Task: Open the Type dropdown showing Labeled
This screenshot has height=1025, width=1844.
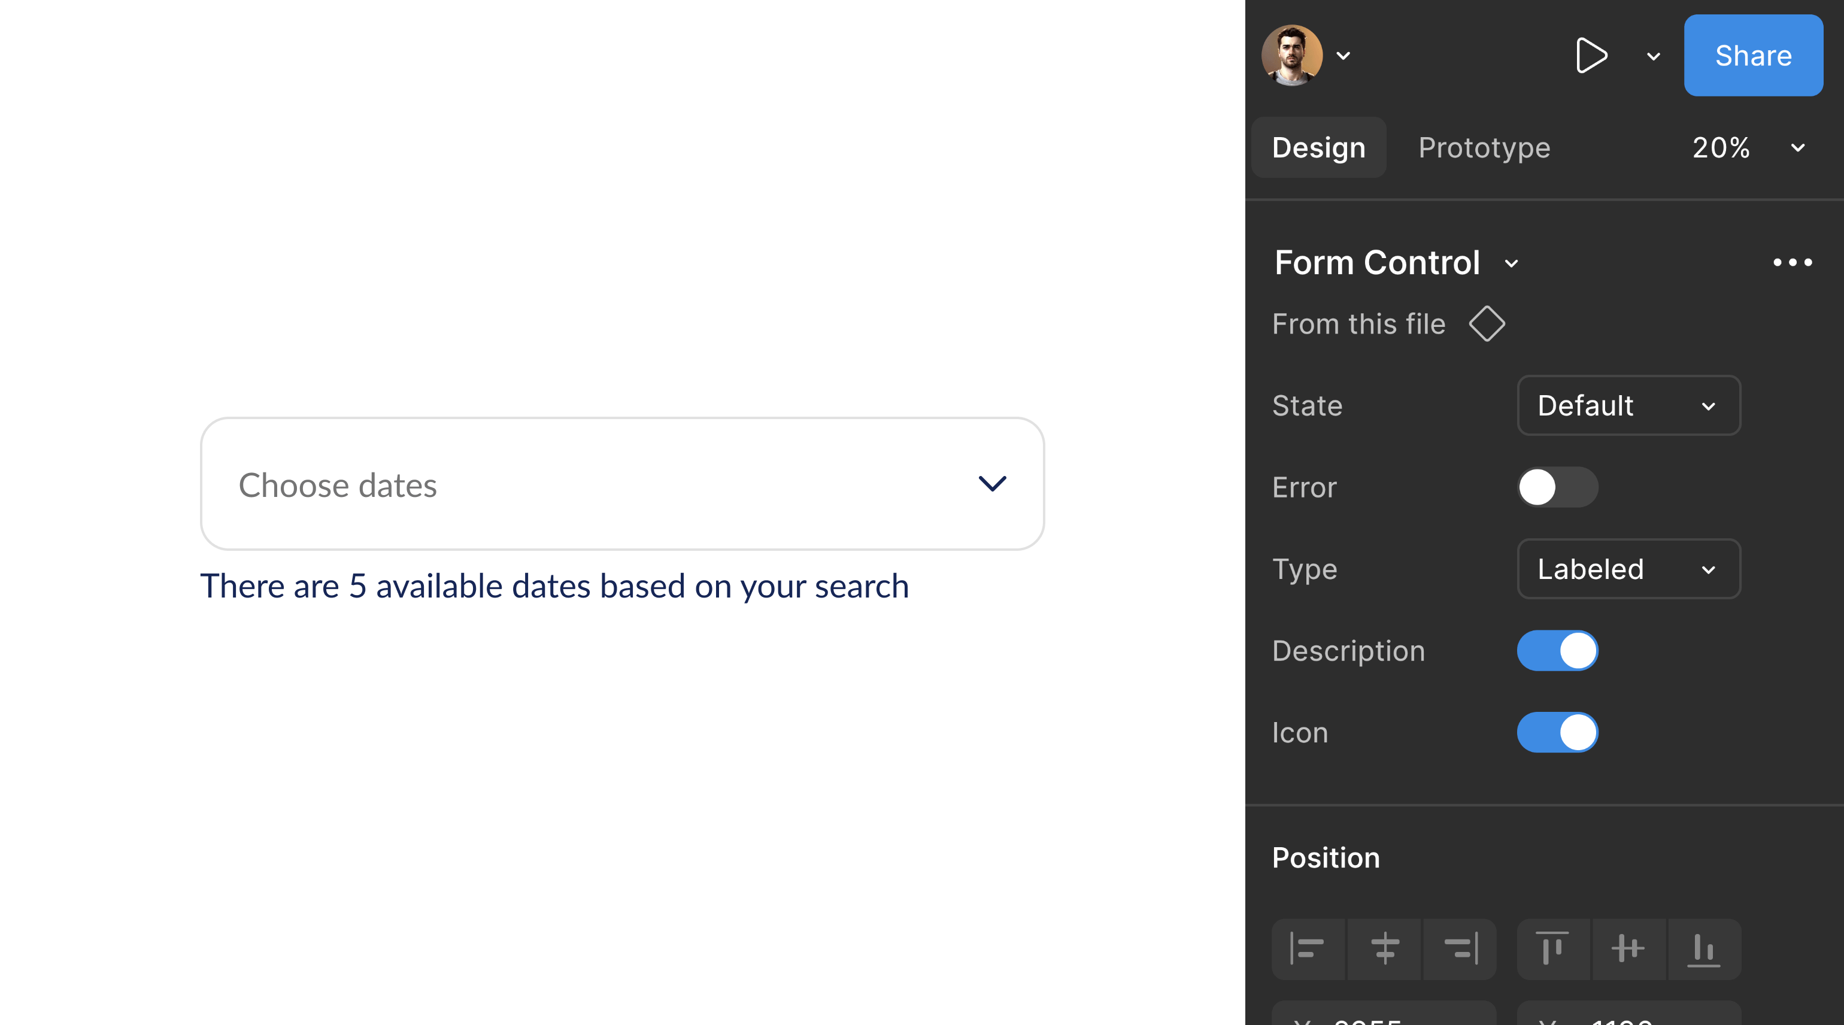Action: click(x=1628, y=569)
